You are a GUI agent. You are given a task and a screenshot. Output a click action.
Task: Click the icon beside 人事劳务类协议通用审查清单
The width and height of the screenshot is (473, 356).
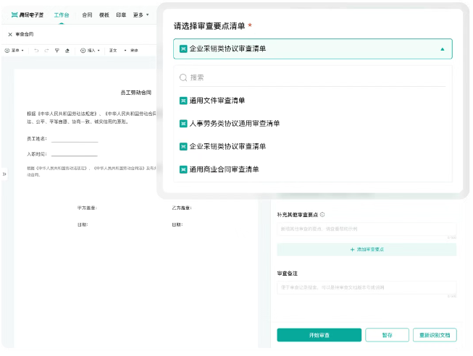[x=183, y=124]
